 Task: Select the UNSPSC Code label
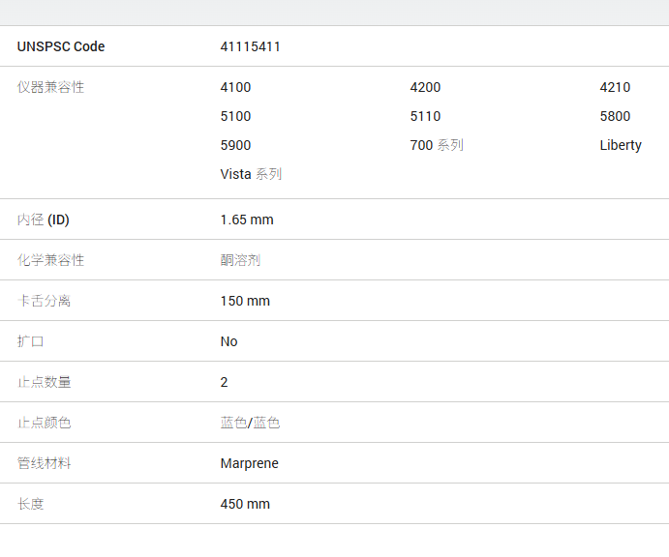coord(61,46)
